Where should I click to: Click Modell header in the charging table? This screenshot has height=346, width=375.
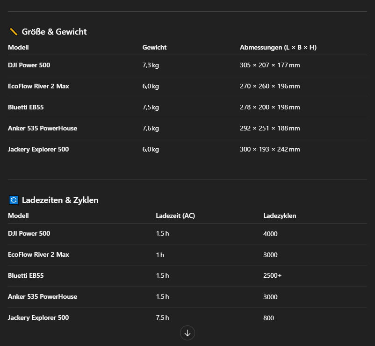(x=18, y=216)
